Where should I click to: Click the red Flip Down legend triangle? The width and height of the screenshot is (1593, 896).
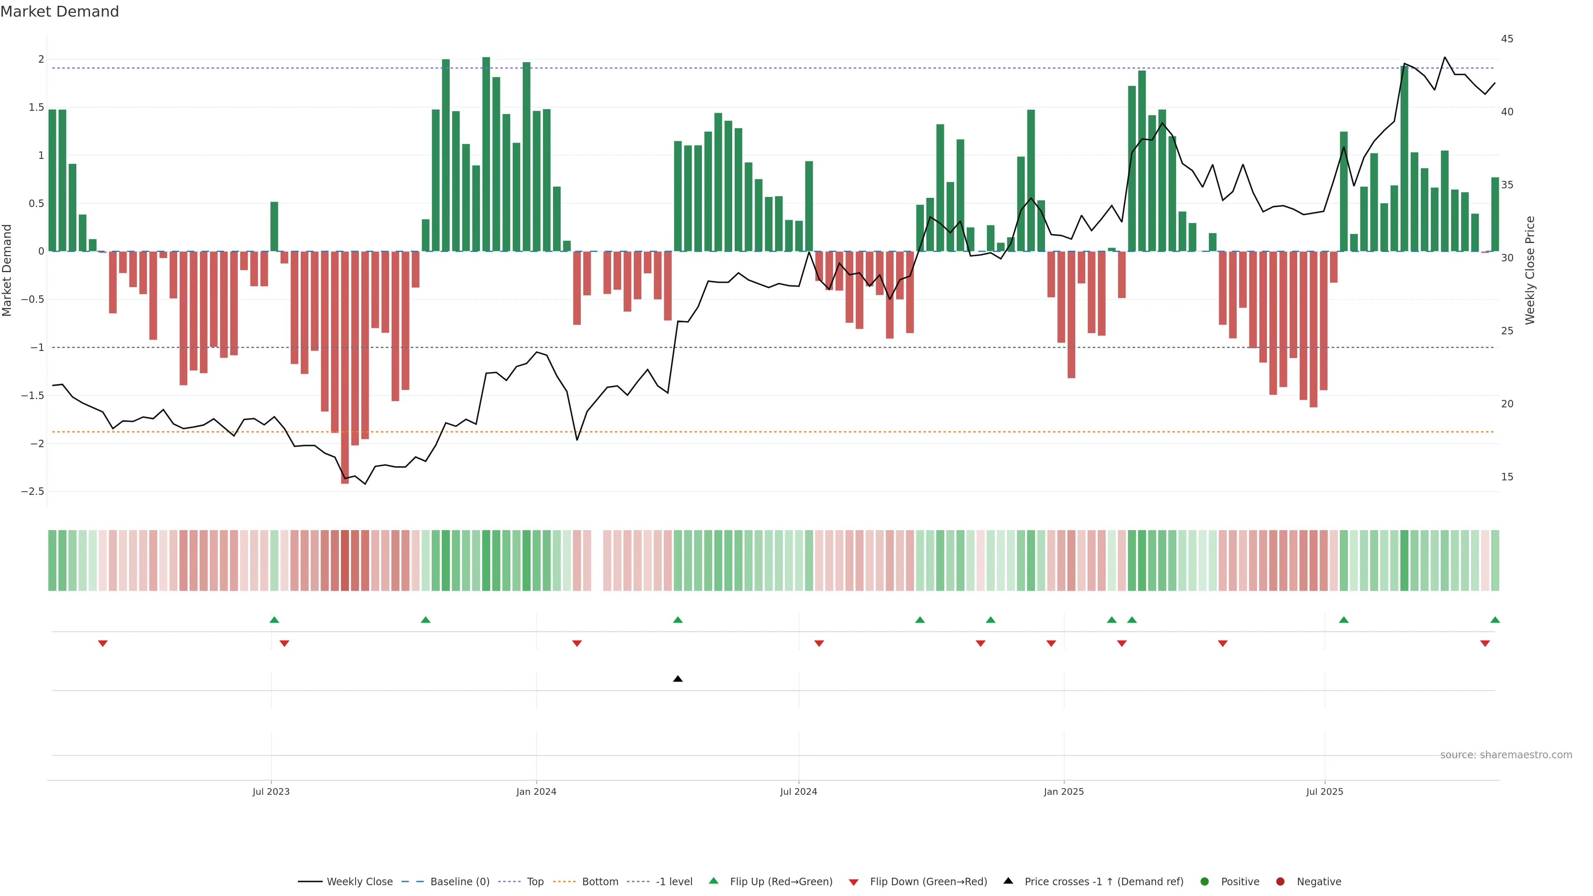(853, 882)
